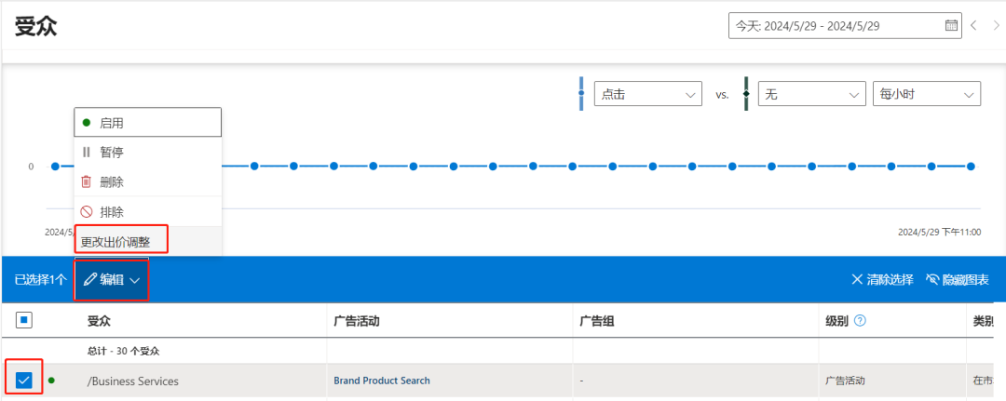Click the hide chart eye icon
This screenshot has width=1006, height=401.
click(x=932, y=279)
